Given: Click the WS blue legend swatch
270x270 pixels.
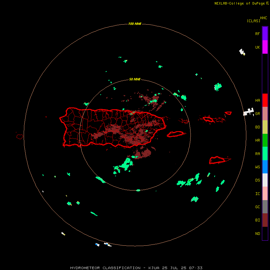Looking at the screenshot, I should pyautogui.click(x=265, y=167).
